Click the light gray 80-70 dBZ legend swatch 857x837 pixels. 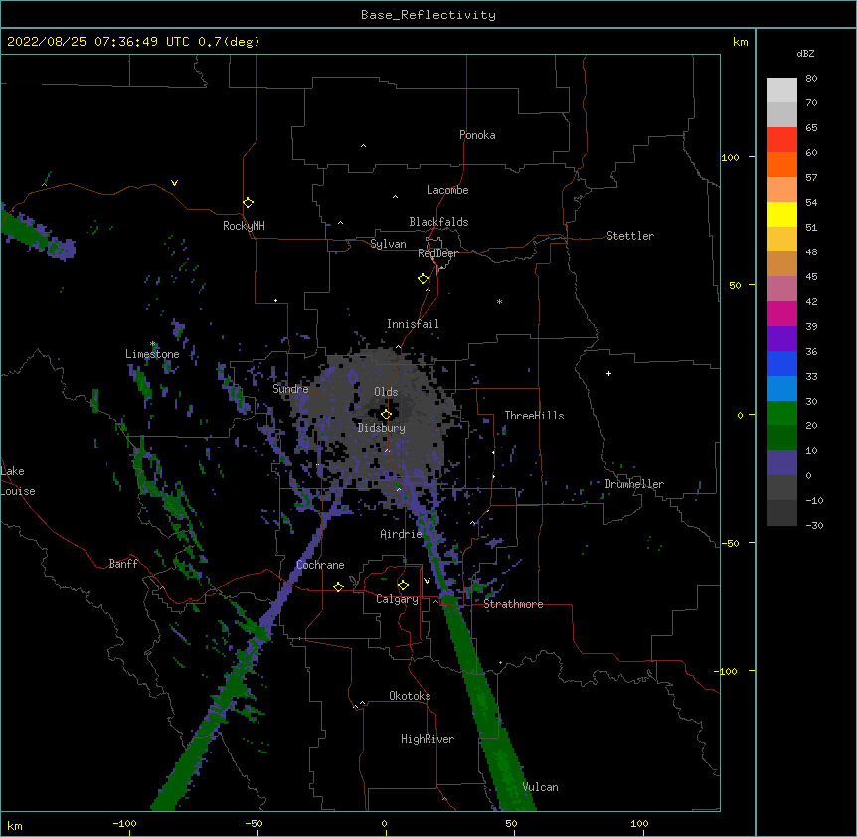click(x=781, y=90)
